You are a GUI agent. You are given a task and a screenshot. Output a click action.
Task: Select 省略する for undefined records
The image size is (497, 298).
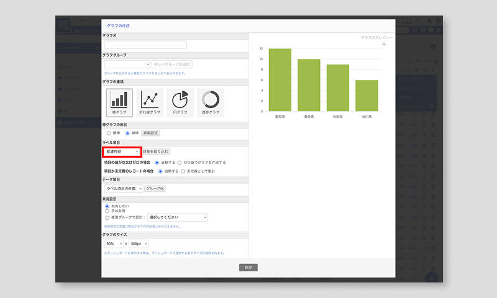pos(160,171)
